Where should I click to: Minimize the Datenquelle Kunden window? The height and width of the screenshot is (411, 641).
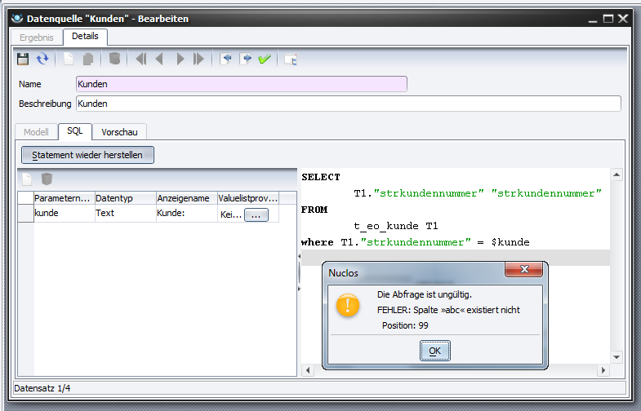click(593, 20)
